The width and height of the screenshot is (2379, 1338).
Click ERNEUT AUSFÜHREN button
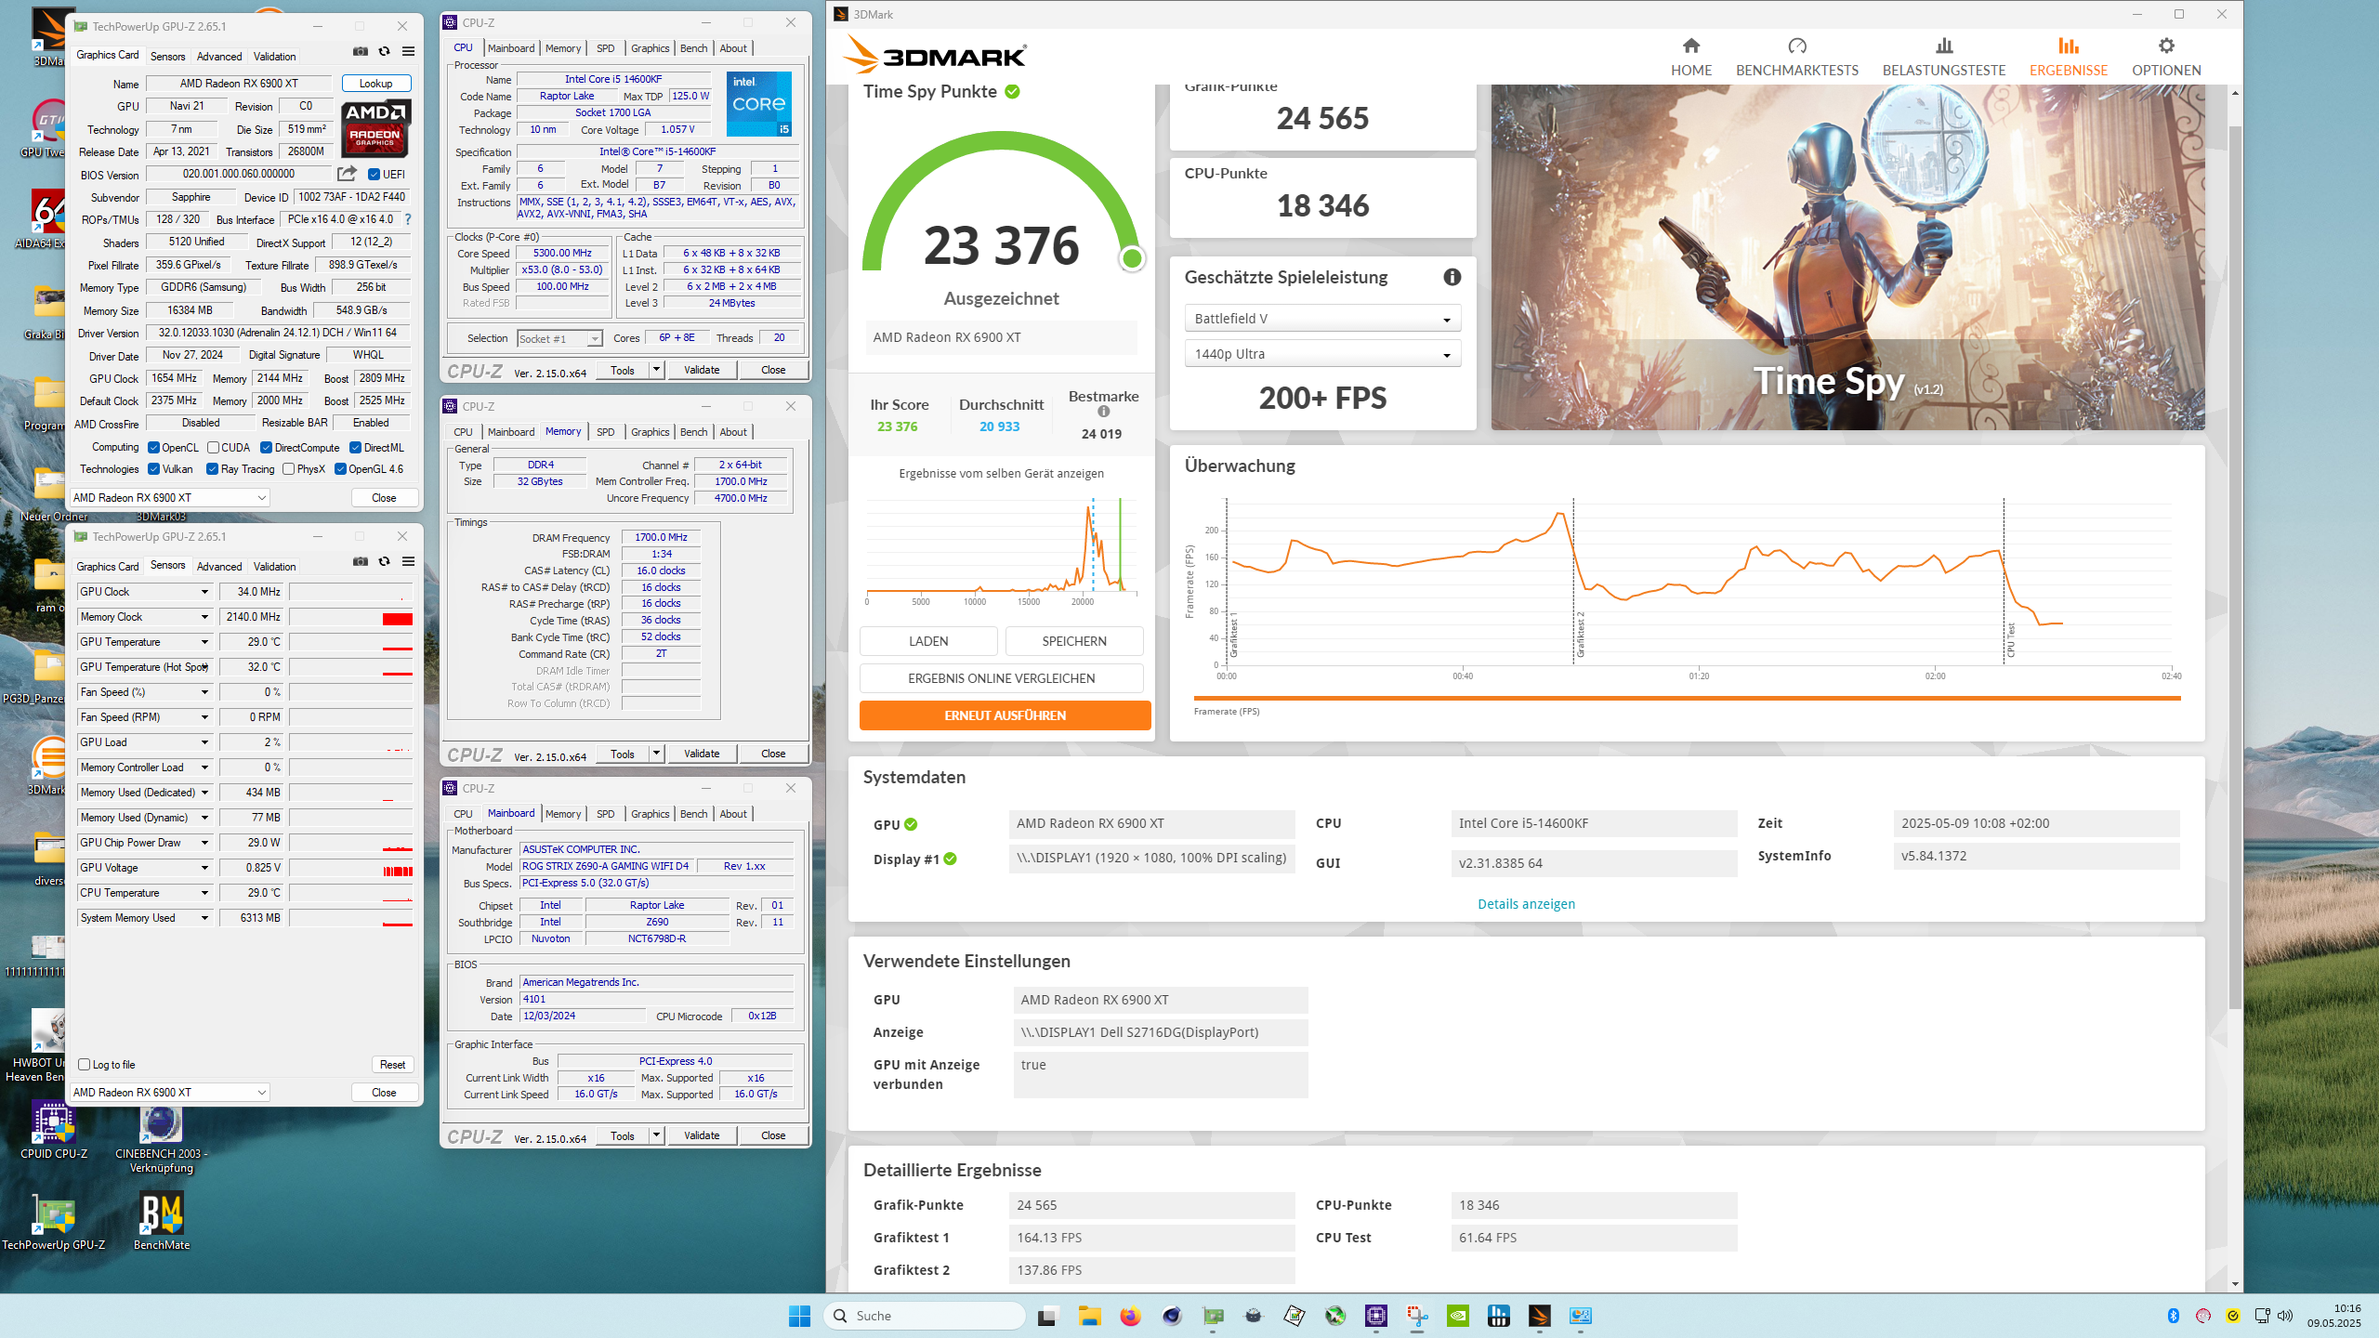click(x=1005, y=715)
